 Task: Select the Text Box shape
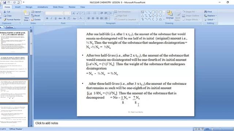coord(142,12)
